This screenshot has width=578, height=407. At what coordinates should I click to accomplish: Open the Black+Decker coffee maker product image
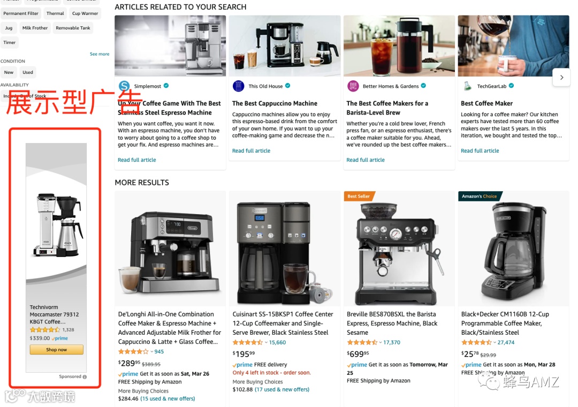point(513,248)
